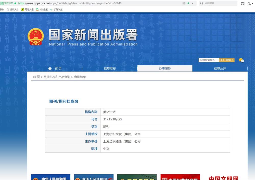Click the national emblem logo

[36, 37]
